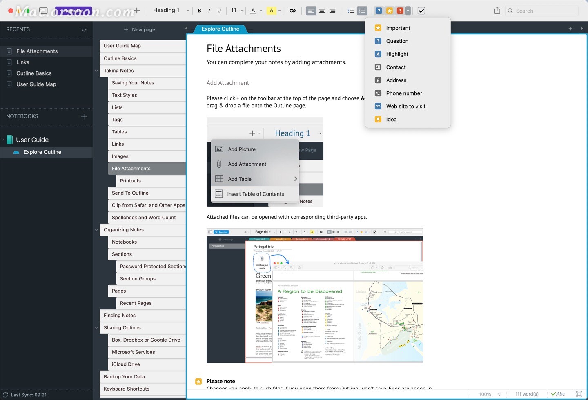Select Highlight from the tags menu
Viewport: 588px width, 400px height.
397,54
